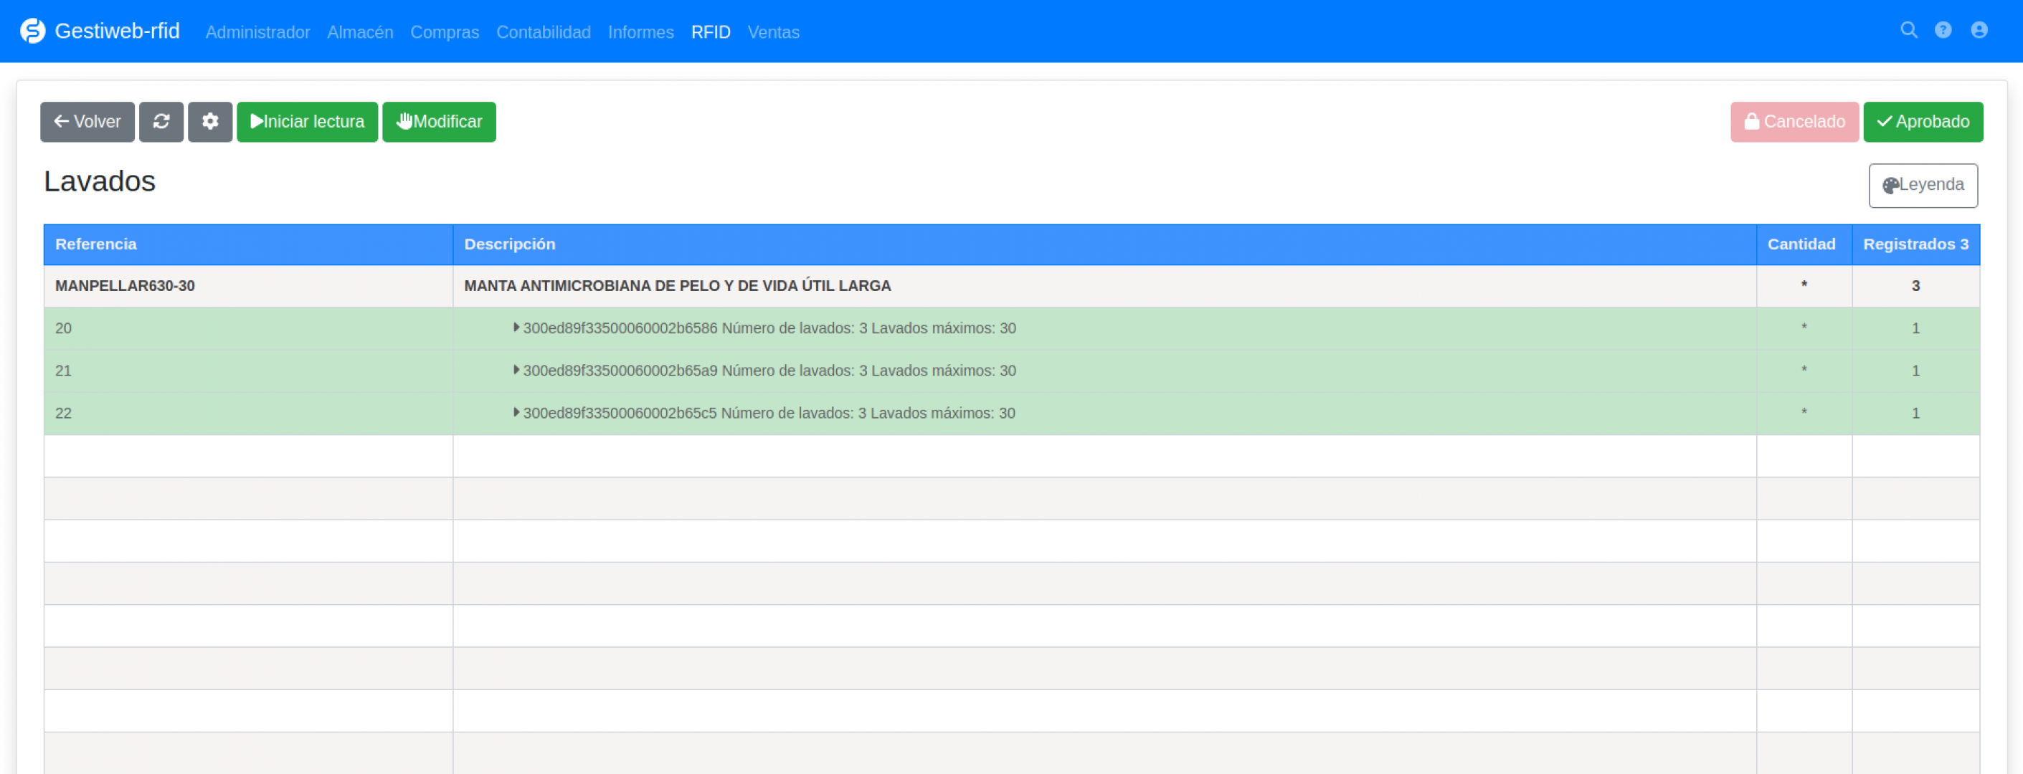Go back with the Volver button
Screen dimensions: 2023x774
[x=87, y=122]
